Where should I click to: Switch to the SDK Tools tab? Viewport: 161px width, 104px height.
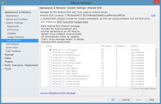pyautogui.click(x=63, y=22)
